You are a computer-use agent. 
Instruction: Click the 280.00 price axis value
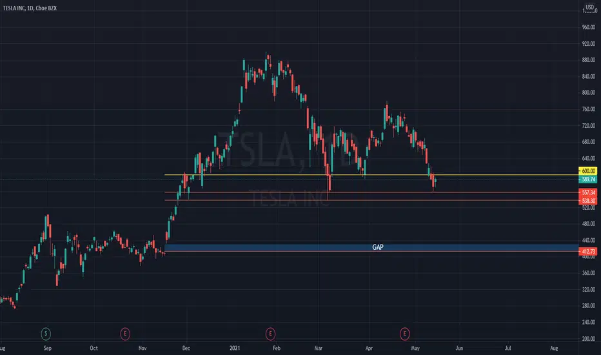588,305
